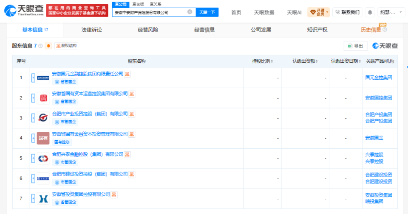Switch to 经营风险 tab
The image size is (408, 214).
pos(148,30)
